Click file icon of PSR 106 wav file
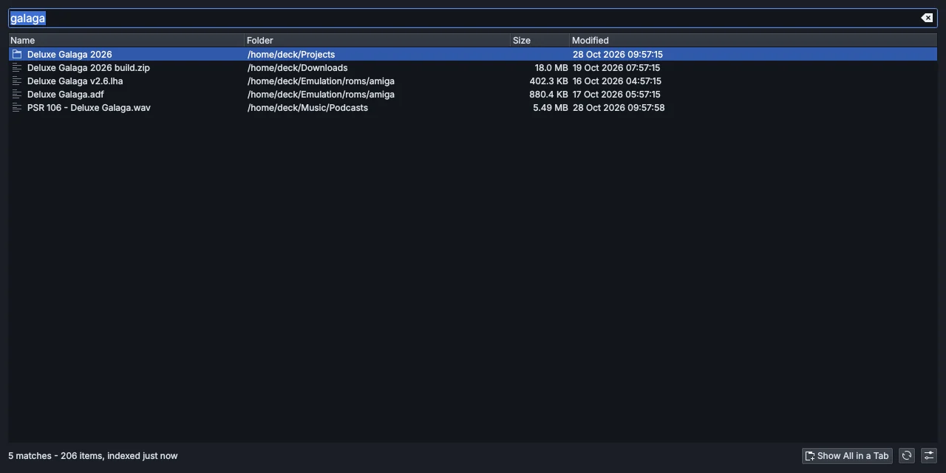The image size is (946, 473). pyautogui.click(x=17, y=107)
